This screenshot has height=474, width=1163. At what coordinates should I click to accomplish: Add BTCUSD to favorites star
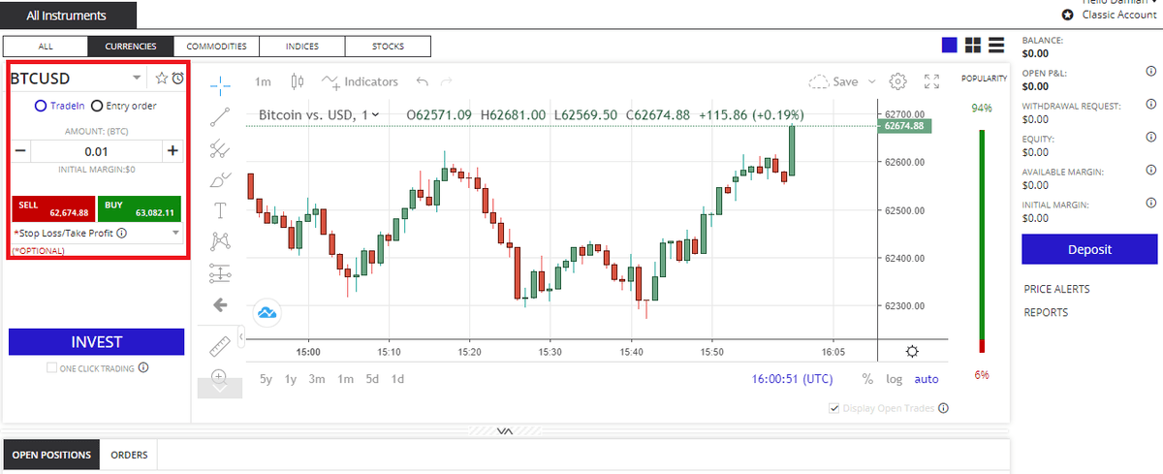[x=162, y=79]
